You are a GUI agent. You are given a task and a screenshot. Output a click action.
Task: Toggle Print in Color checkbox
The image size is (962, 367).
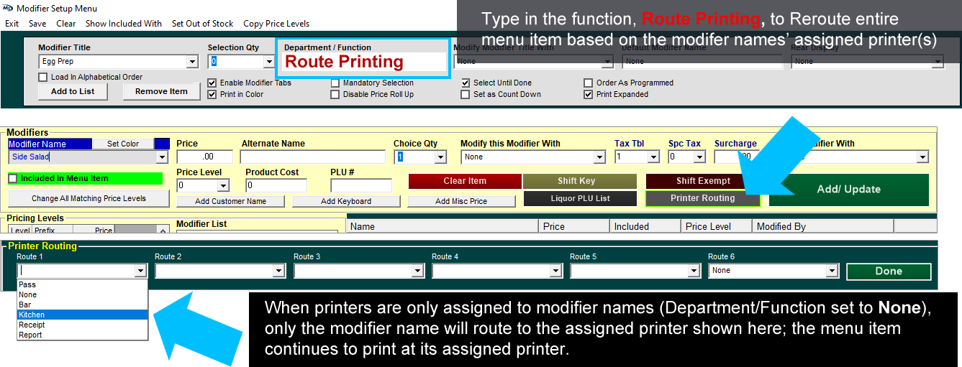click(x=212, y=94)
